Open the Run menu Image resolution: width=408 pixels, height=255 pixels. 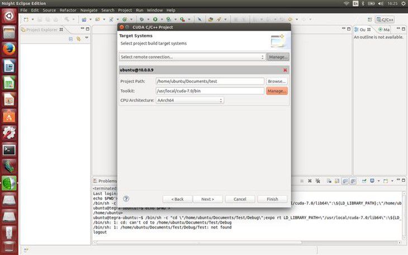[x=140, y=10]
